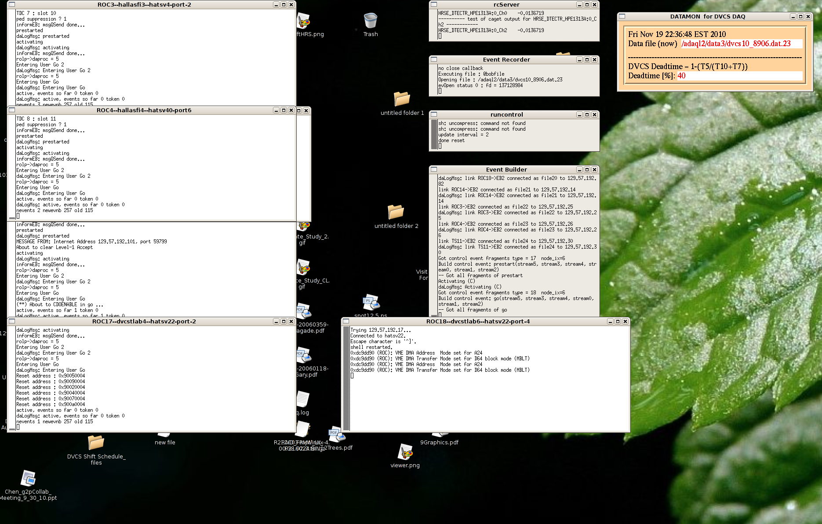Screen dimensions: 822x524
Task: Click the ROC3--hallasfi3--hatsv4-port-2 title bar
Action: (144, 4)
